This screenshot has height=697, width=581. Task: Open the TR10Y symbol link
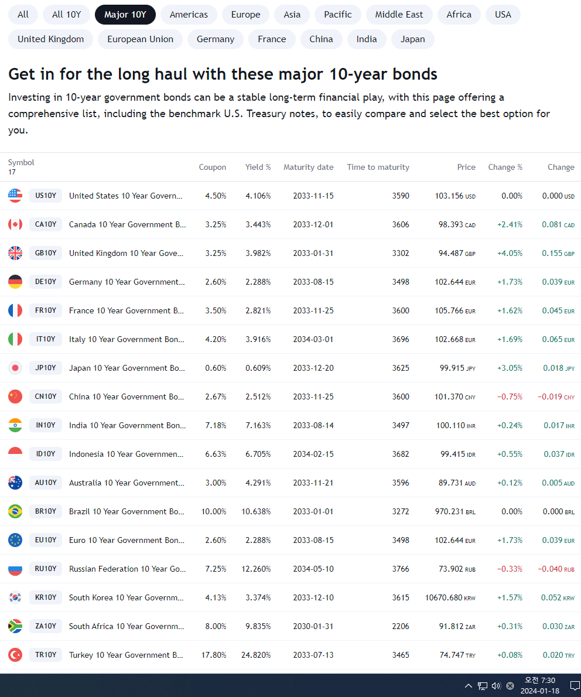(x=46, y=655)
